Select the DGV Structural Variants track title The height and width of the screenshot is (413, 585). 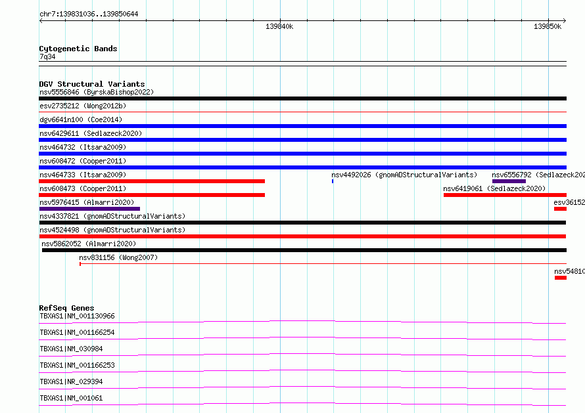(92, 84)
